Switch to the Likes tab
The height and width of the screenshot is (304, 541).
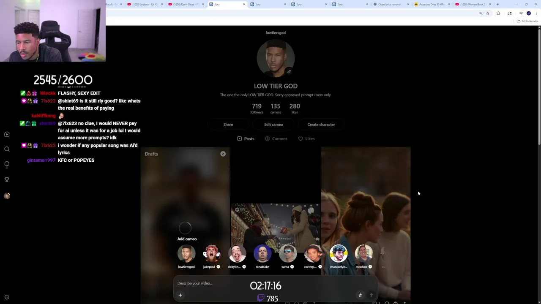306,138
